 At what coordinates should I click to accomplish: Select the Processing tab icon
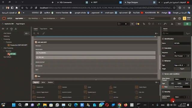[11, 29]
